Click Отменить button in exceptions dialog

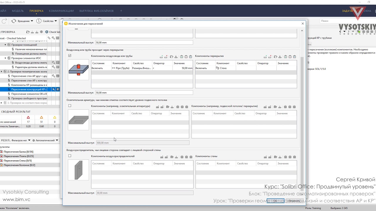(294, 201)
